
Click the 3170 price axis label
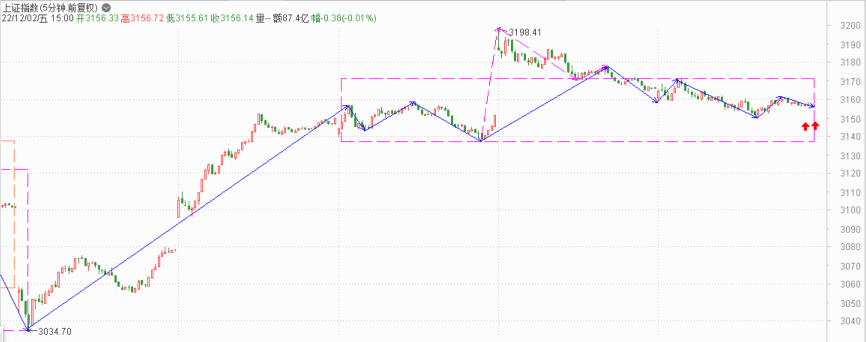pos(851,81)
